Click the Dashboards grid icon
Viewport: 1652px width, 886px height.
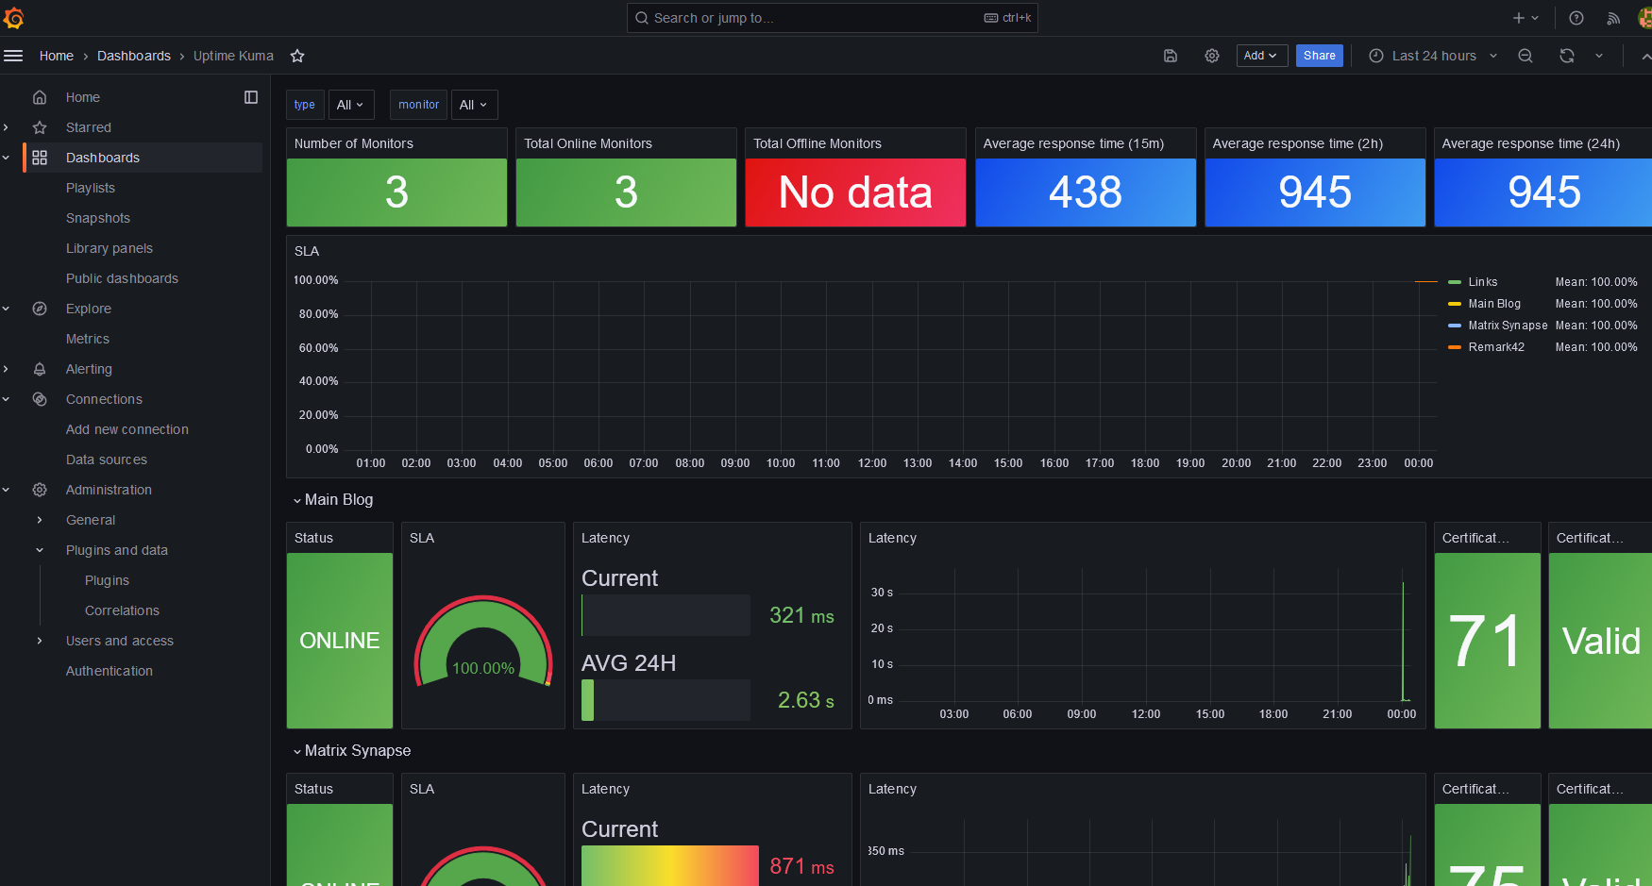(x=40, y=158)
